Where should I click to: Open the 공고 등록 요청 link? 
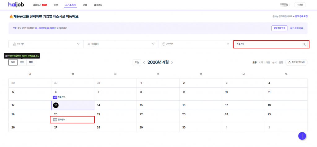click(301, 16)
